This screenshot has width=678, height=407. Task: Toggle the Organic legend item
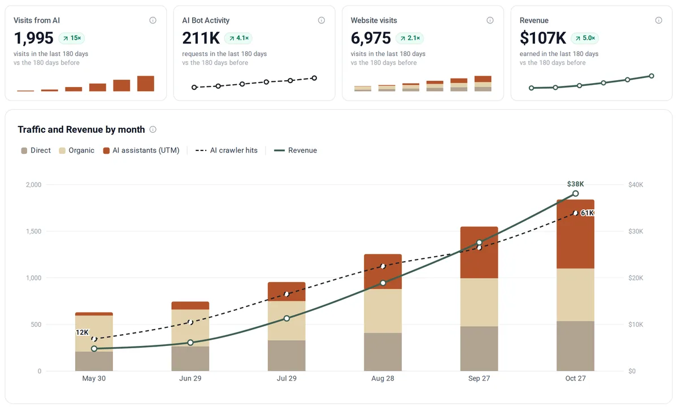tap(77, 150)
